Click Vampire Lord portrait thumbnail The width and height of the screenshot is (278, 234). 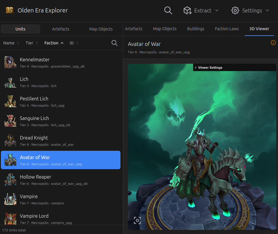10,219
